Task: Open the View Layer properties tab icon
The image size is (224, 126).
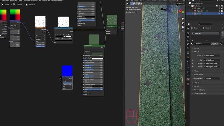Action: pos(188,41)
